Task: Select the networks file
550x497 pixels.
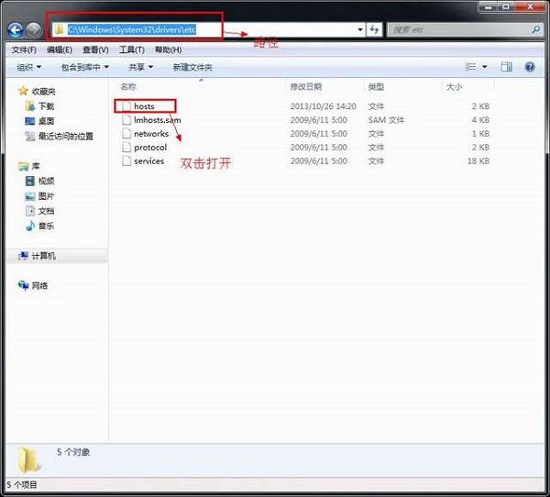Action: [151, 134]
